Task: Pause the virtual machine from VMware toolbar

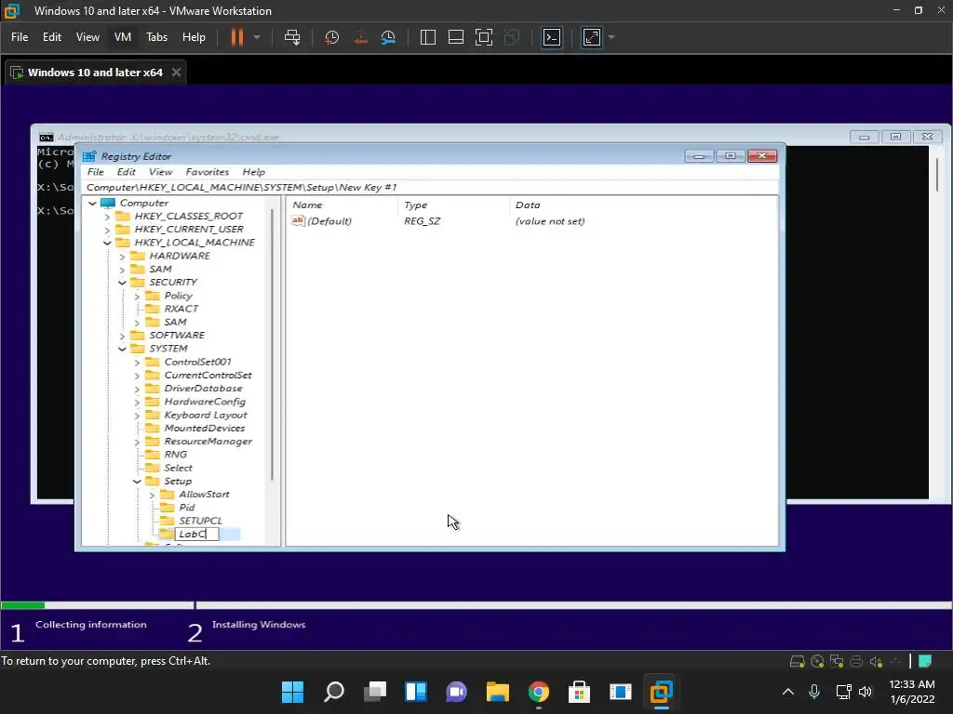Action: [237, 37]
